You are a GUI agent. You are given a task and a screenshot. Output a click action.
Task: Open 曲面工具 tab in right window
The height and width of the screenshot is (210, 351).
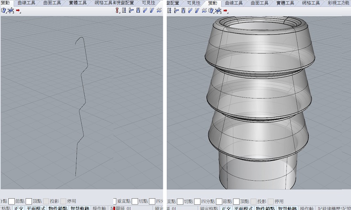coord(259,3)
